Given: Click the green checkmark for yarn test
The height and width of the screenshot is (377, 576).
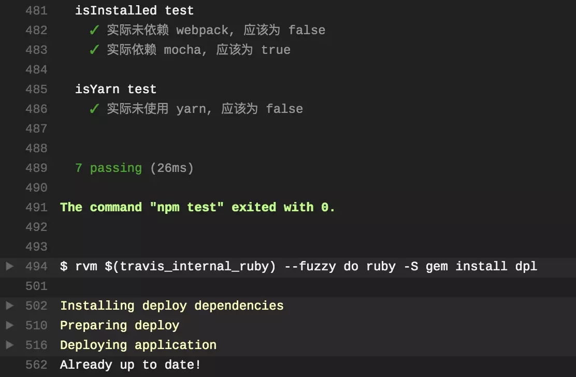Looking at the screenshot, I should pyautogui.click(x=94, y=109).
